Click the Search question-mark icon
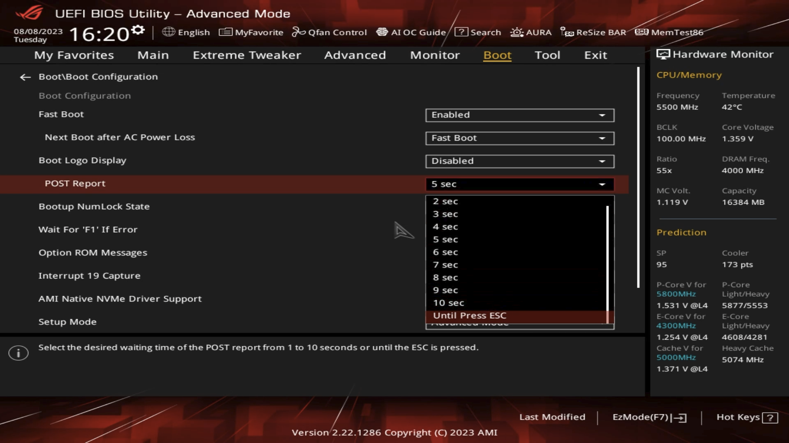 [461, 32]
